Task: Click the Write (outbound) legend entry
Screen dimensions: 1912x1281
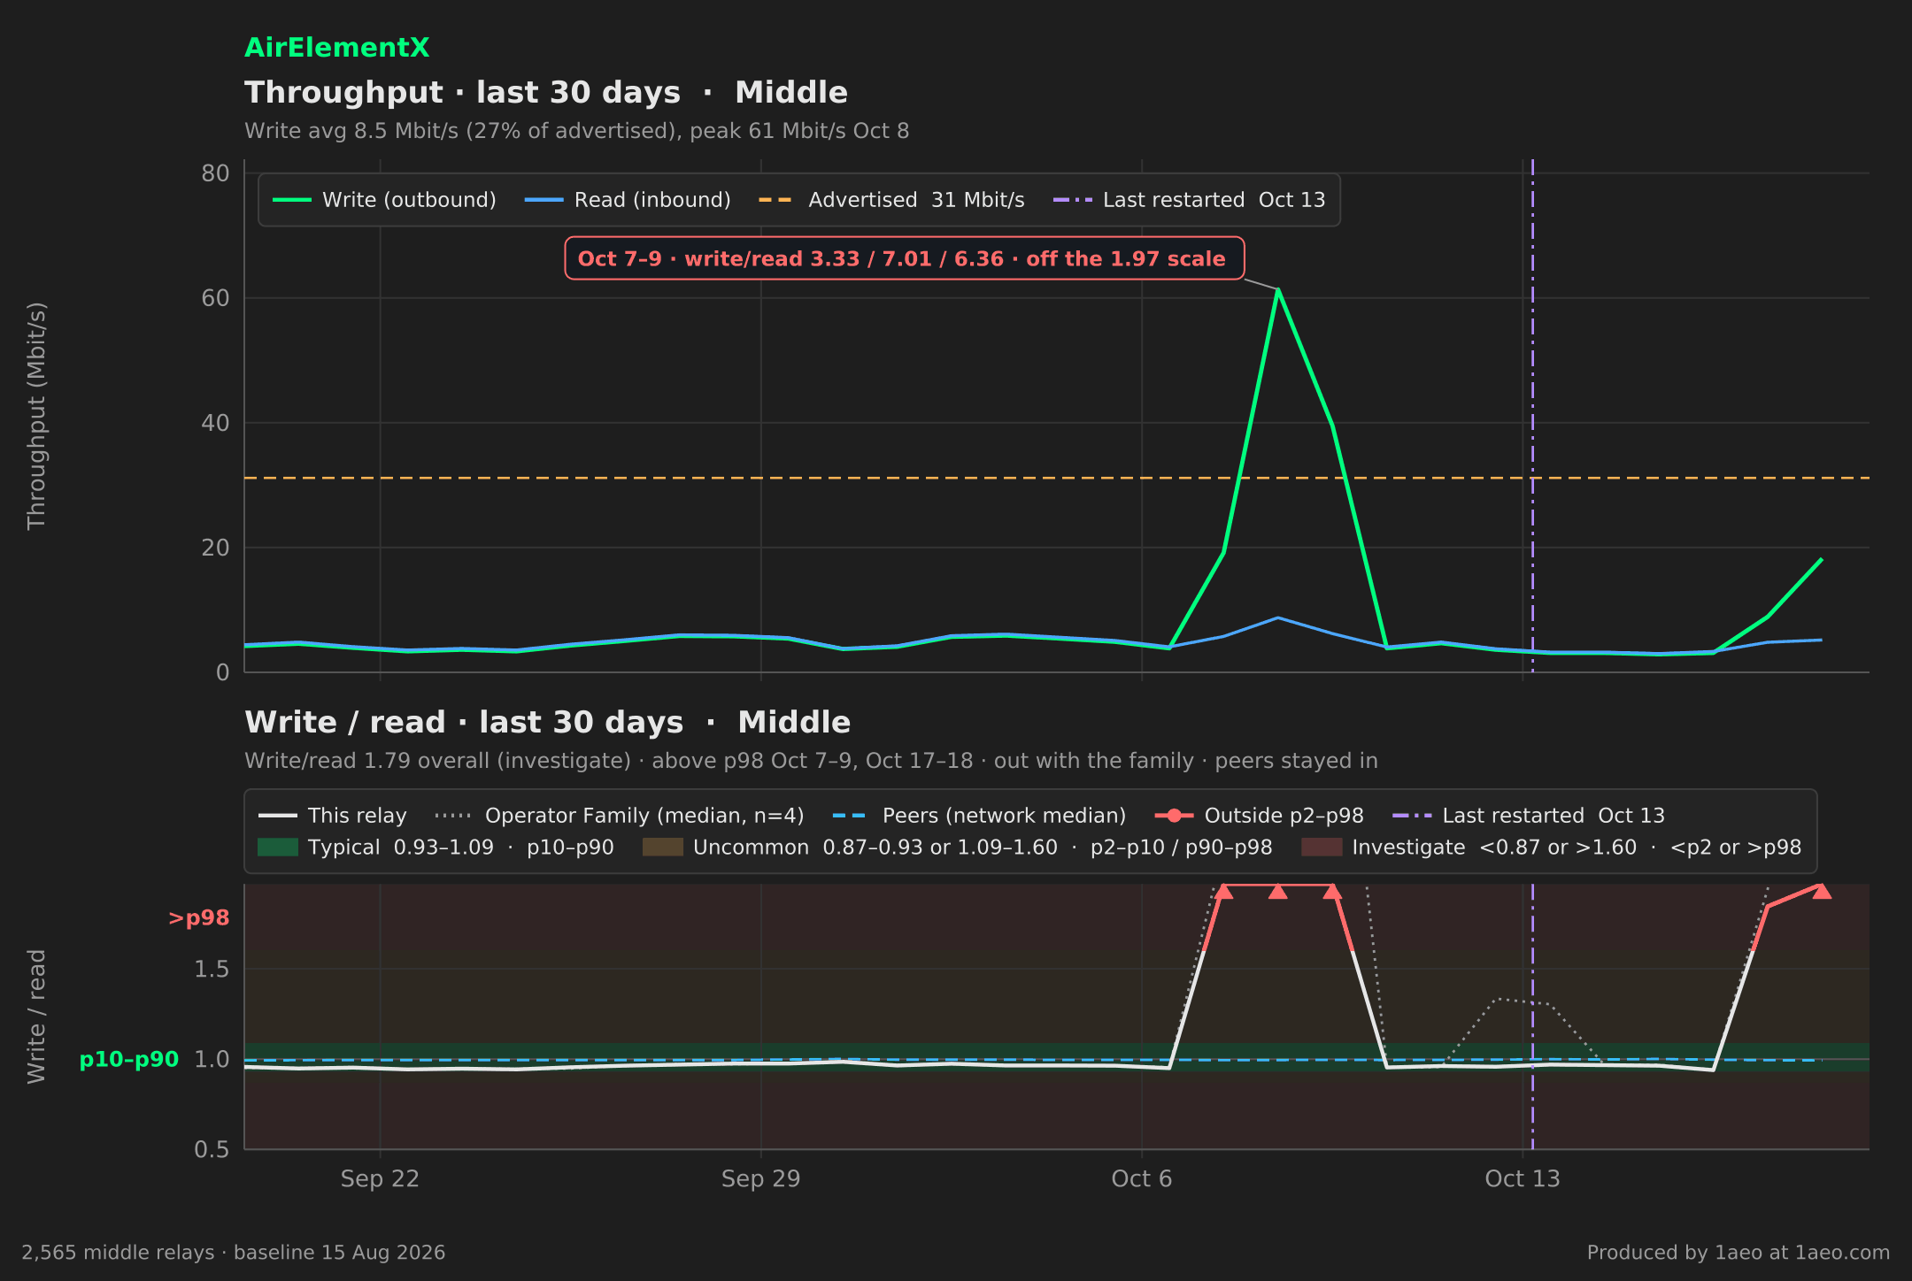Action: (384, 200)
